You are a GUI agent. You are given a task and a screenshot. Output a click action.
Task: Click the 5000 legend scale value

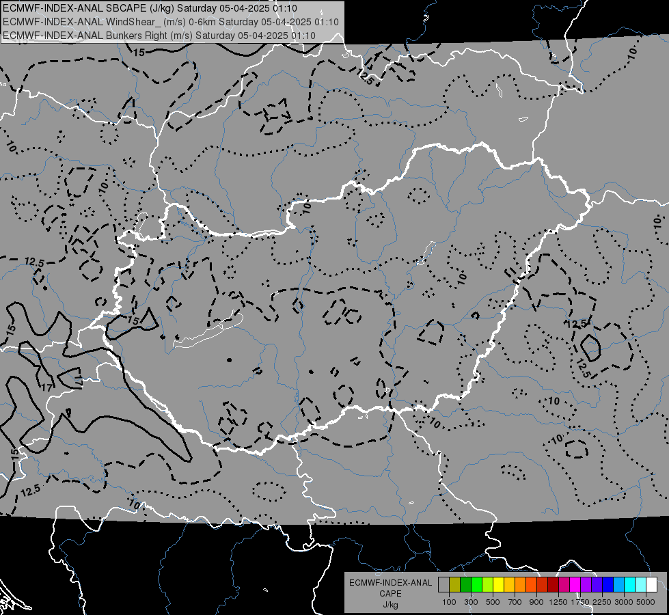(x=646, y=602)
